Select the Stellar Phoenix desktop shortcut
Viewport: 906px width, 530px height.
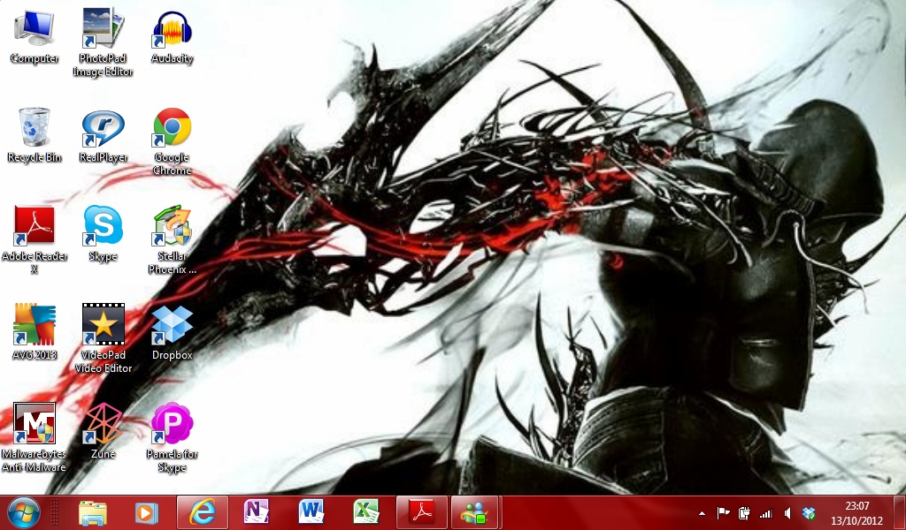click(172, 240)
